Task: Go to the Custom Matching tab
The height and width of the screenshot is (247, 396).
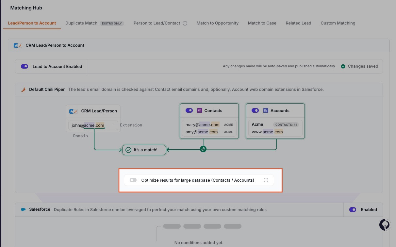Action: pyautogui.click(x=338, y=23)
